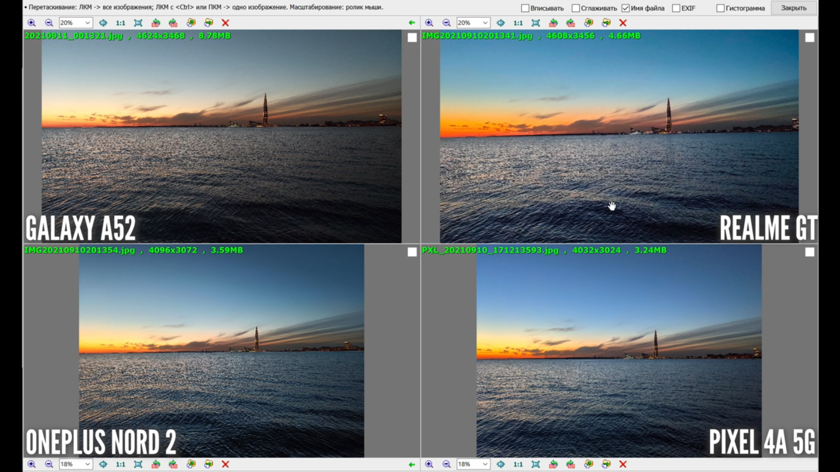Center the image in the bottom-right panel
This screenshot has width=840, height=472.
pyautogui.click(x=500, y=464)
